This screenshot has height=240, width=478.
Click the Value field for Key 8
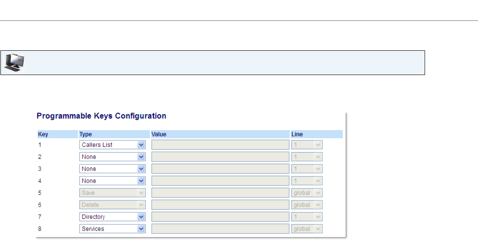[x=220, y=229]
